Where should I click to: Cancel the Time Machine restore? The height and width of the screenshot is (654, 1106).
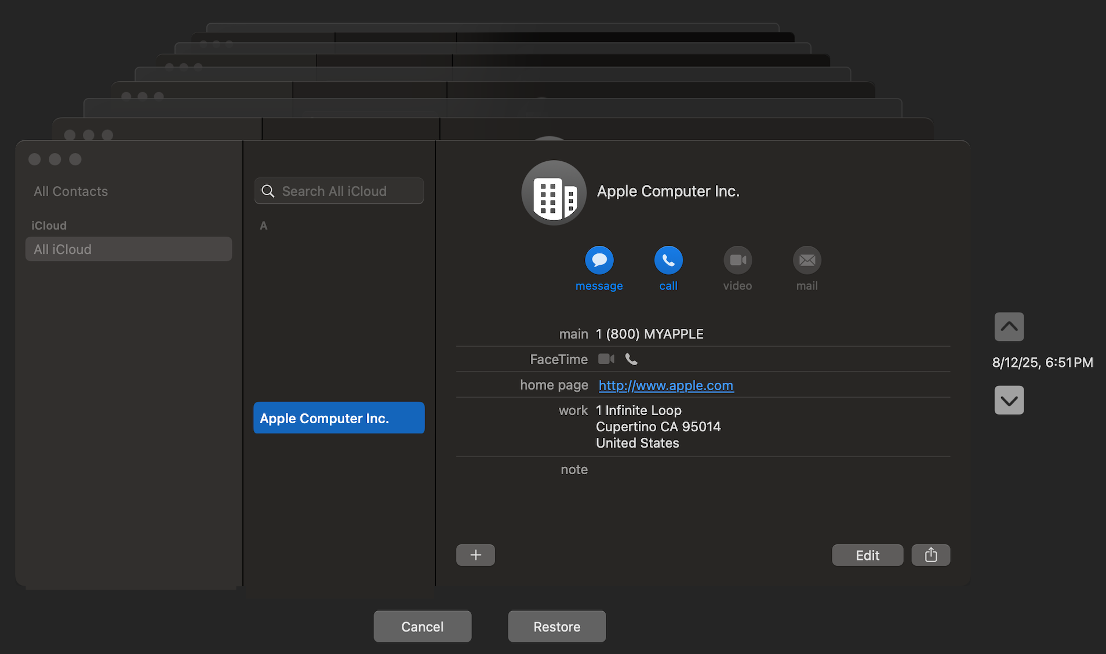pos(423,626)
